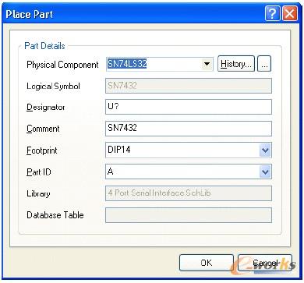
Task: Click inside the Part ID field
Action: (182, 172)
